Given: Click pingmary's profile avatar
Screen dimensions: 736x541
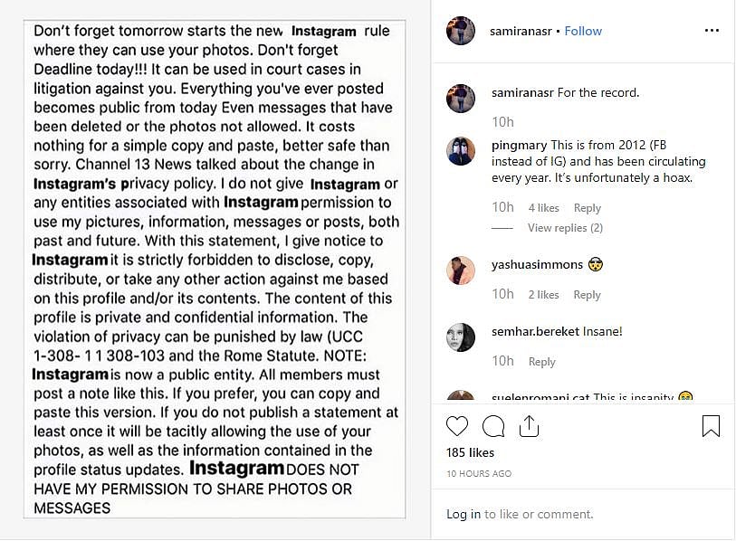Looking at the screenshot, I should pos(464,150).
